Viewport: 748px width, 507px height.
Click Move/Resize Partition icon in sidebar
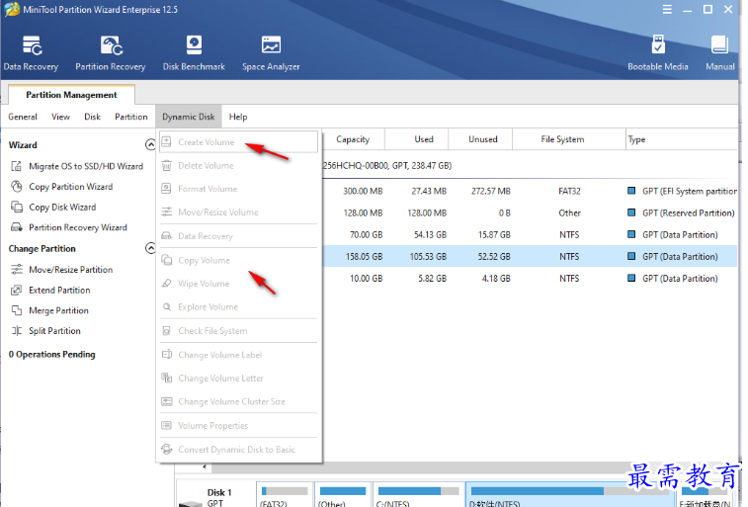pyautogui.click(x=17, y=270)
